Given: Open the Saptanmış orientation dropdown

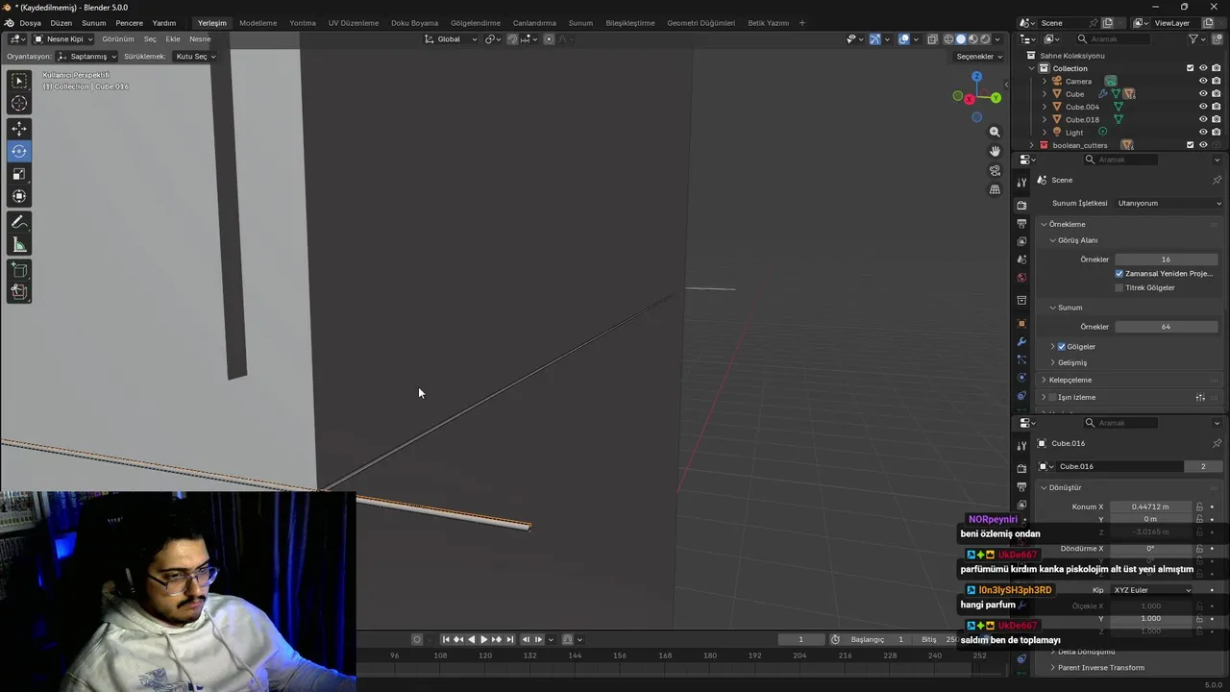Looking at the screenshot, I should (87, 57).
